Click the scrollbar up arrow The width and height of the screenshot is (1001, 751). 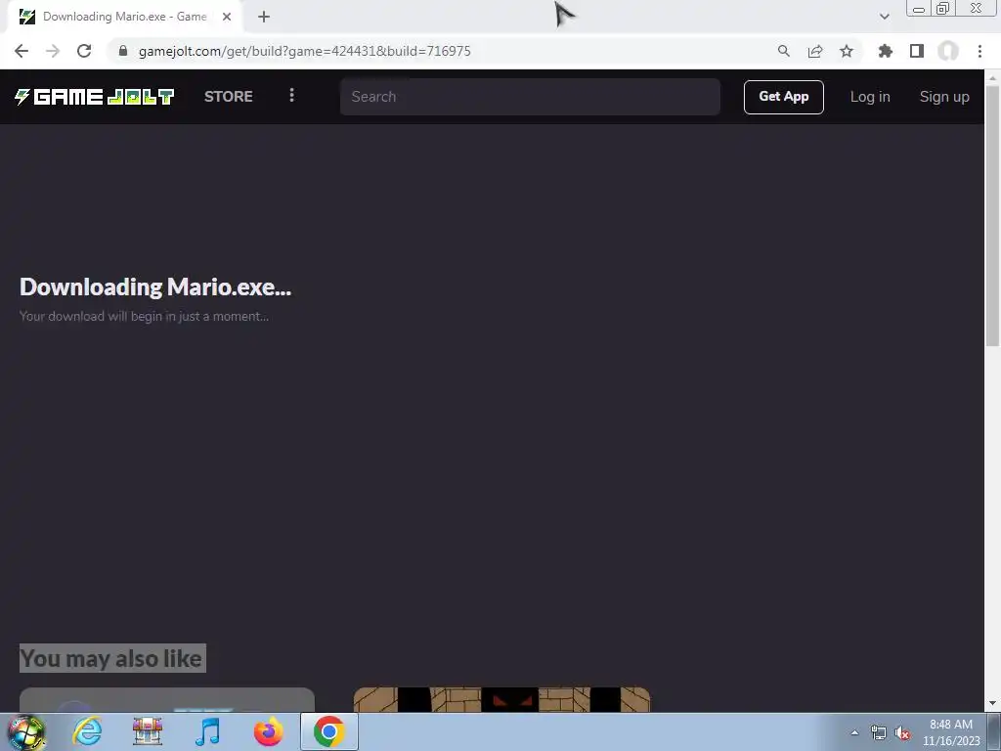993,78
